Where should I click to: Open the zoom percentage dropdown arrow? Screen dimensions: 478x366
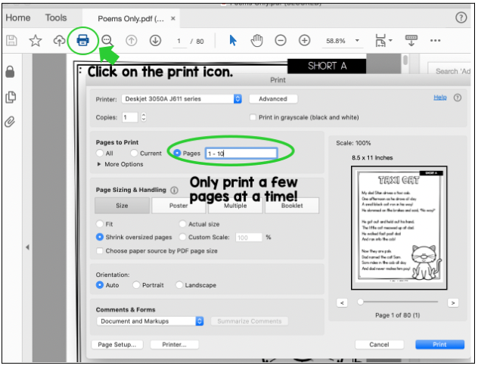pyautogui.click(x=357, y=41)
